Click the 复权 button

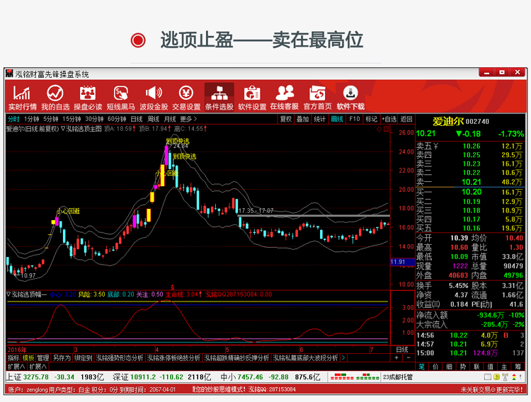[x=286, y=119]
